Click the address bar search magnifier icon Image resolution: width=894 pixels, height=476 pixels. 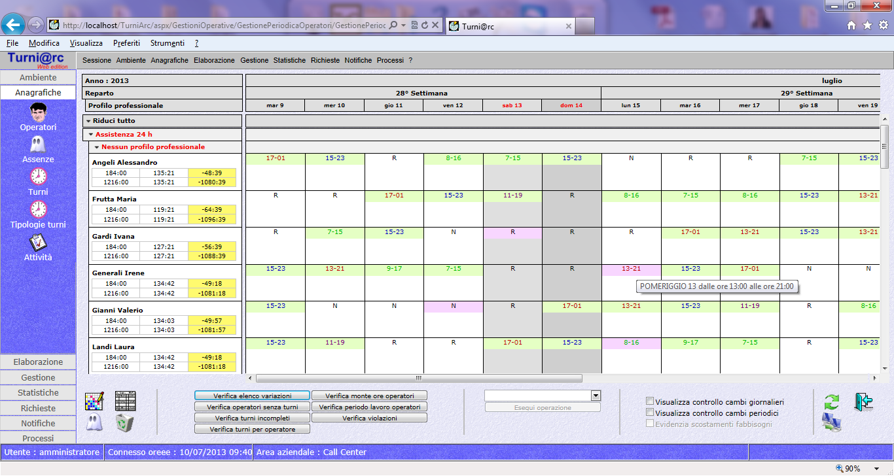click(x=393, y=25)
